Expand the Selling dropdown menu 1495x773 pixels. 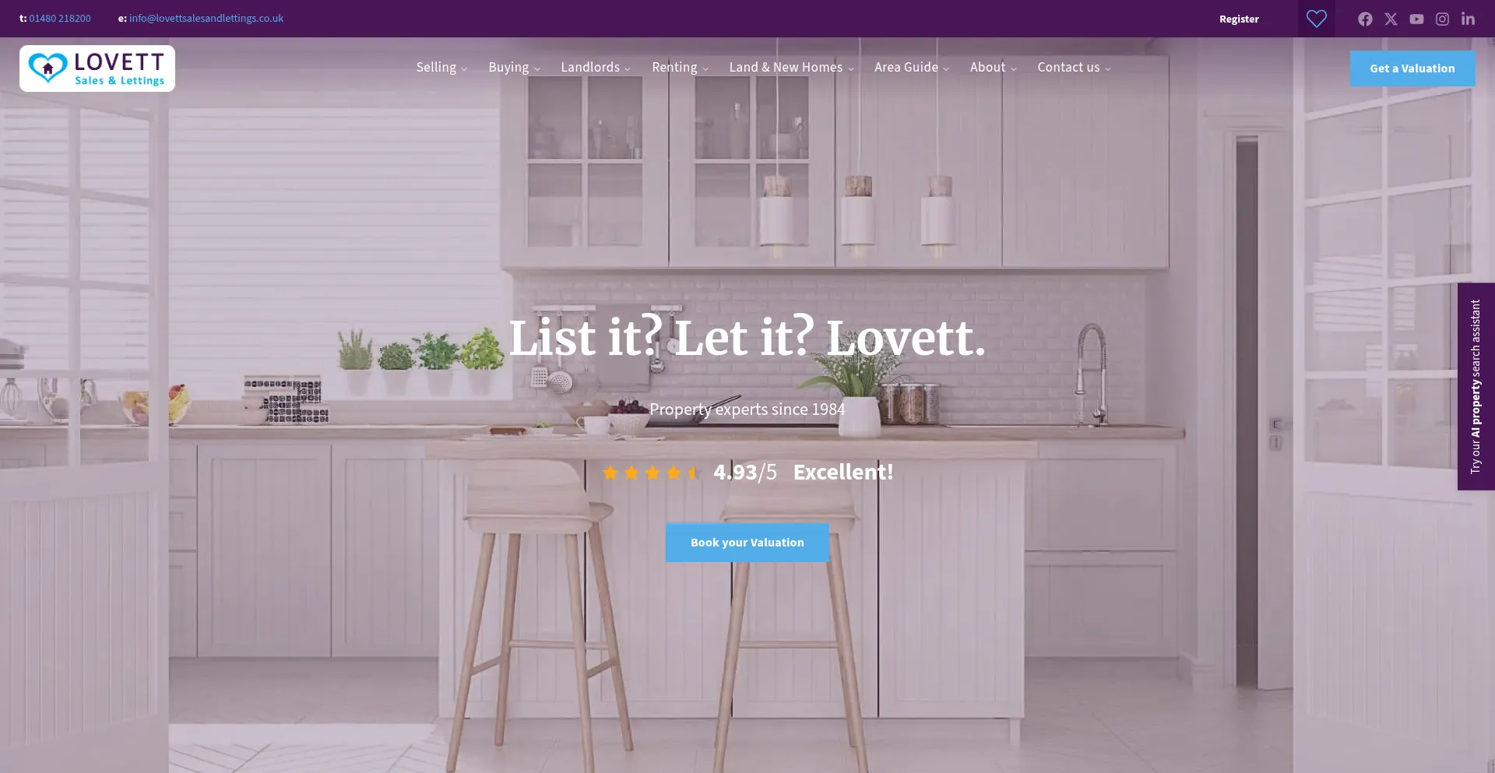click(x=441, y=68)
